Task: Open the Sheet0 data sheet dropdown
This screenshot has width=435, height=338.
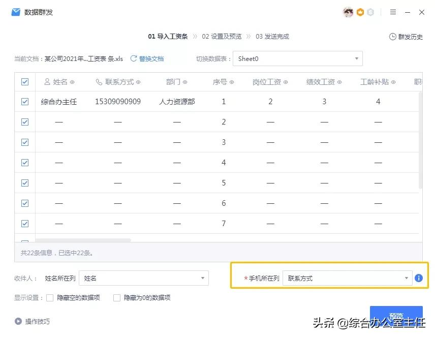Action: (x=297, y=58)
